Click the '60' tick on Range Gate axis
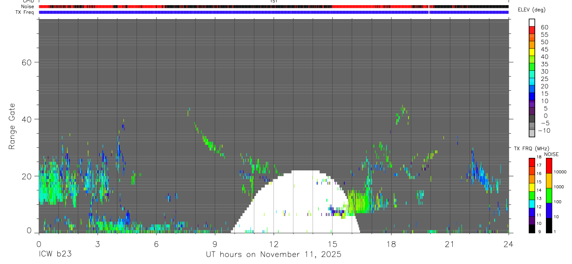This screenshot has height=264, width=572. coord(27,62)
